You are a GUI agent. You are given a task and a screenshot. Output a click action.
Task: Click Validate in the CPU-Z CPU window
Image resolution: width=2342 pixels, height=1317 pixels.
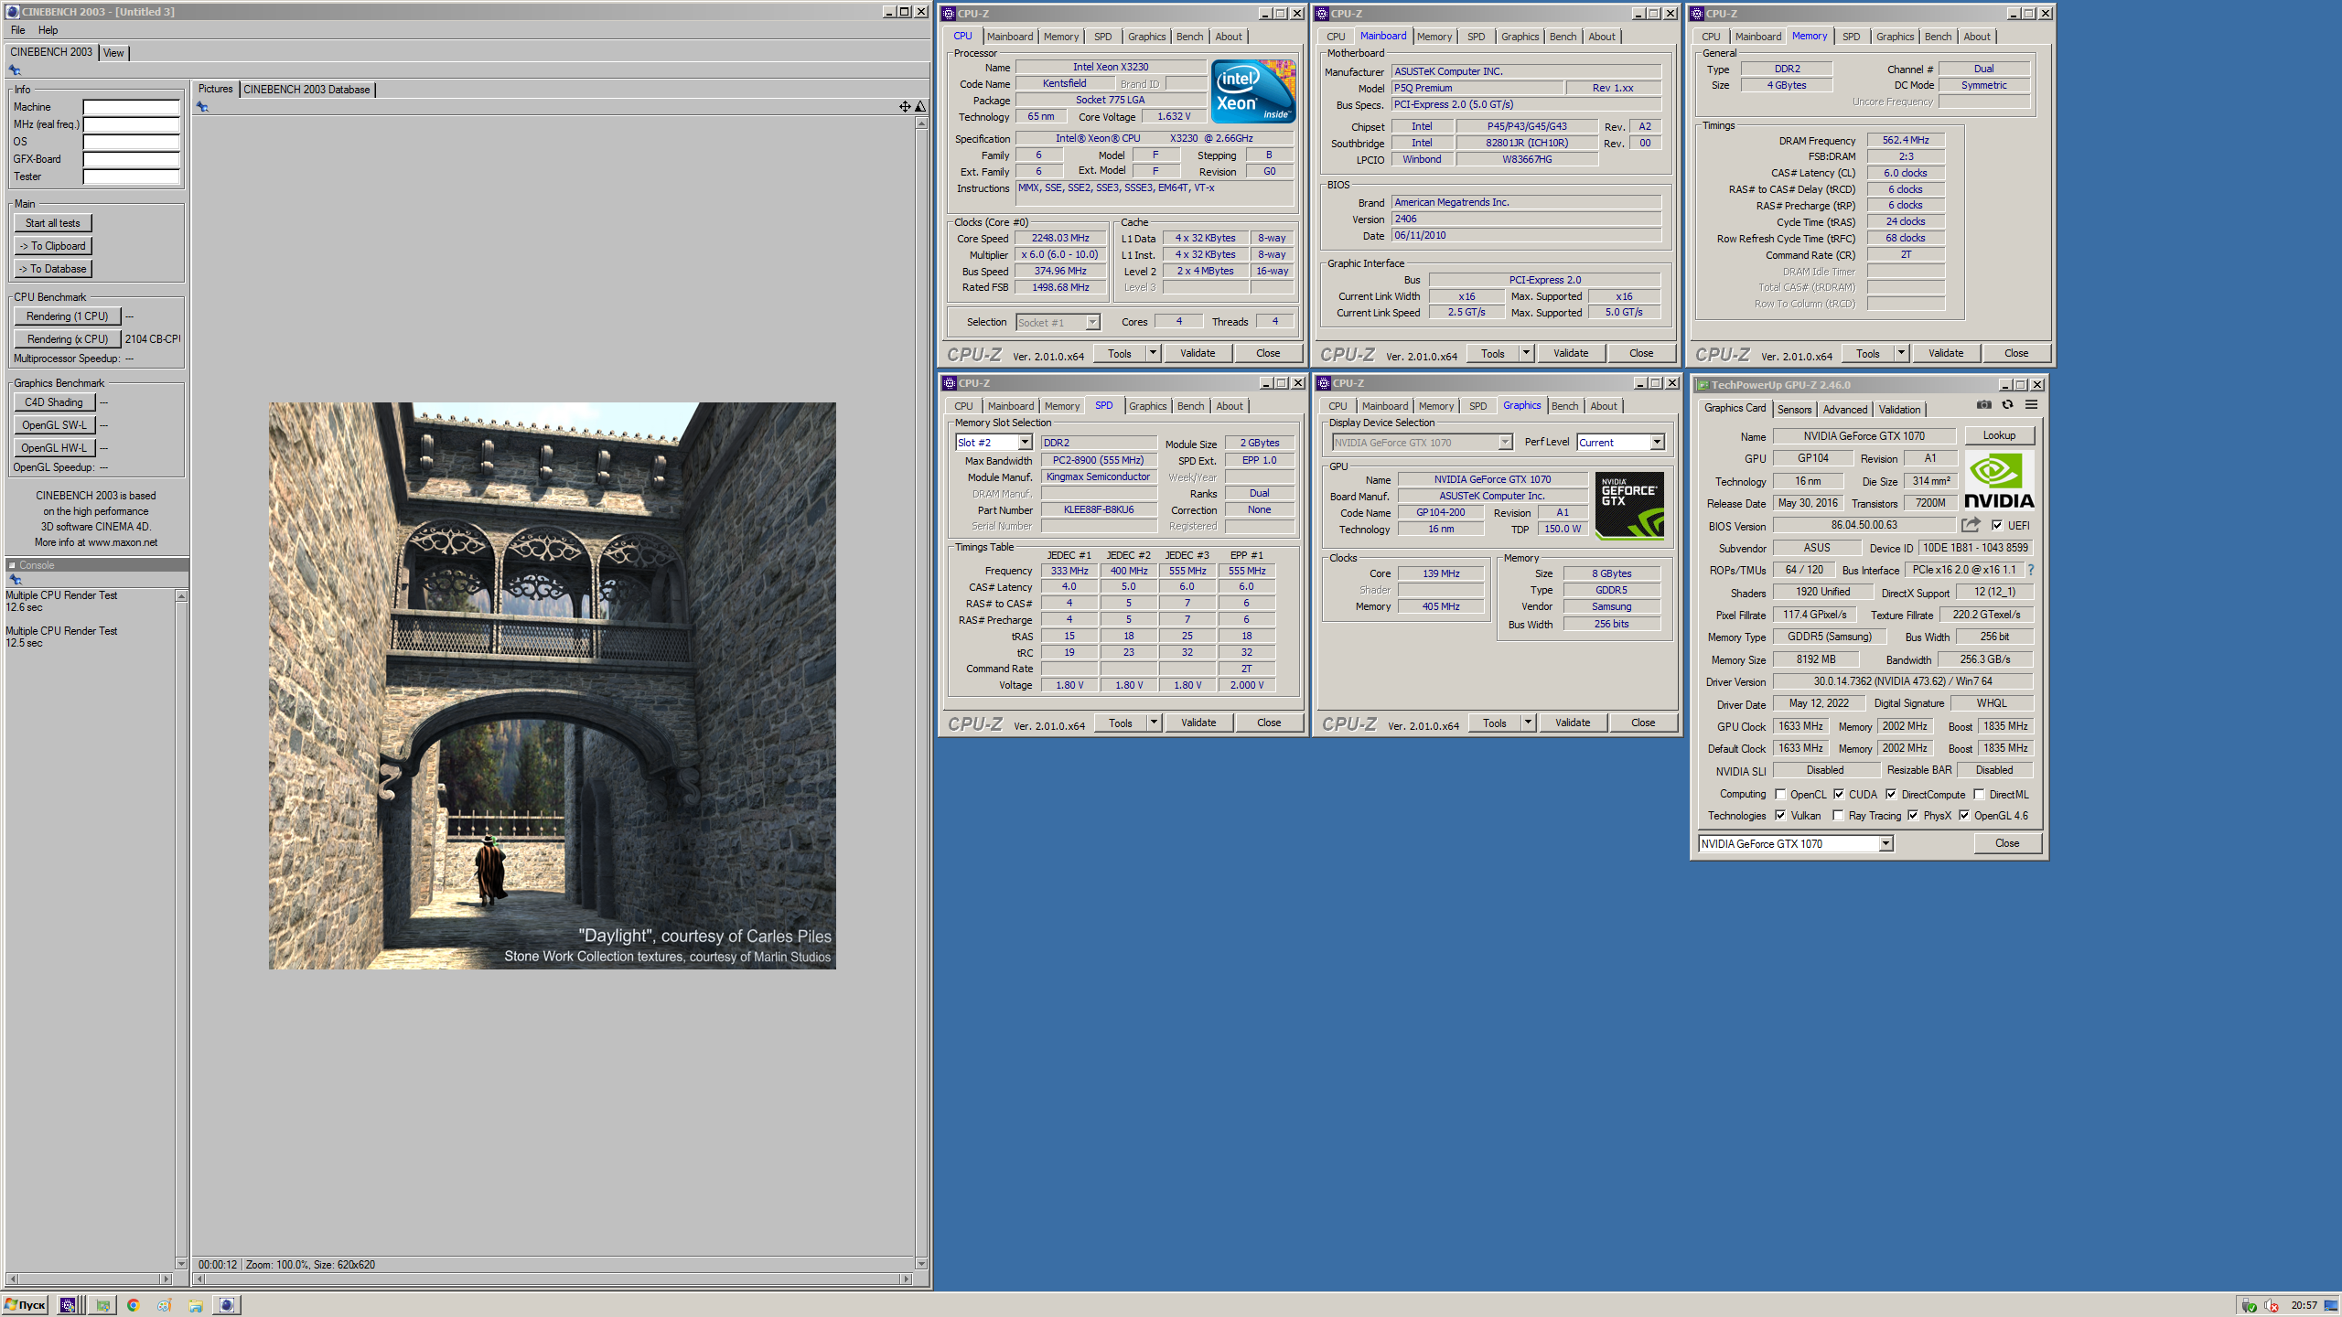pos(1197,353)
